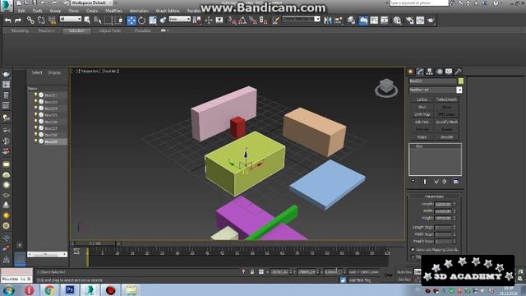The image size is (526, 296).
Task: Click Remove Modifier trash icon under stack
Action: (x=444, y=182)
